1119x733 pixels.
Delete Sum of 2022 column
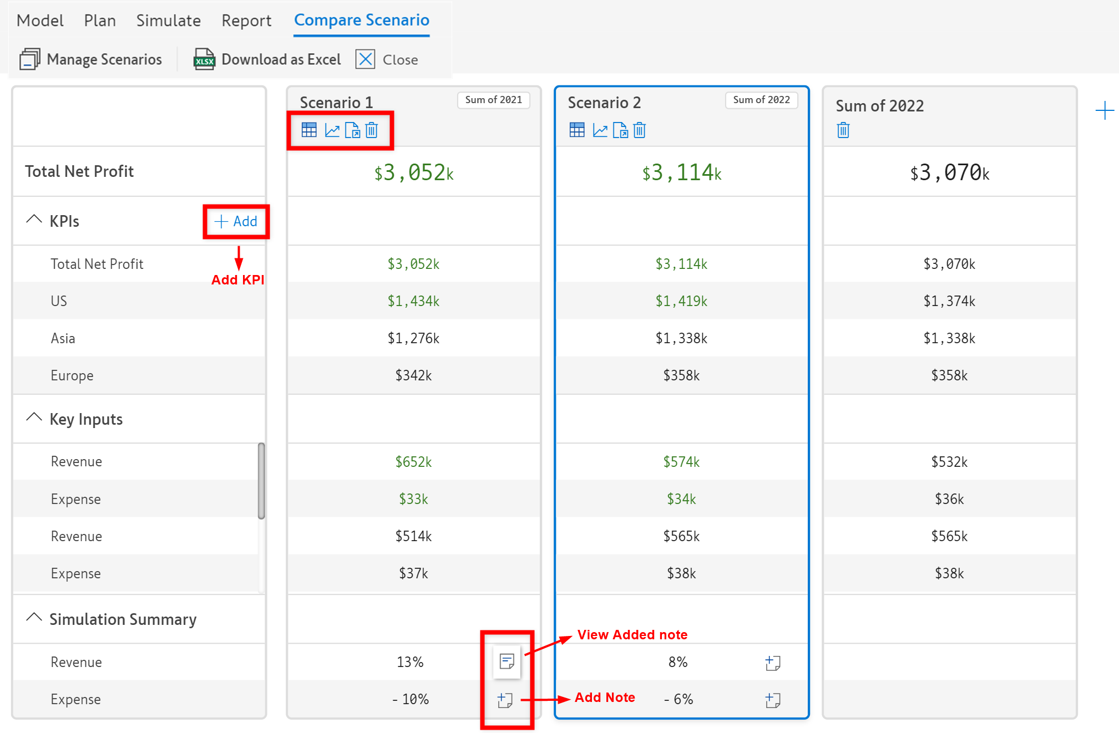[x=843, y=130]
